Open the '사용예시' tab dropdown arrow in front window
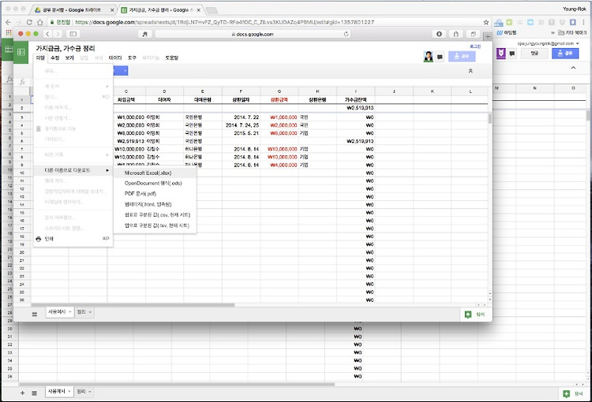Image resolution: width=592 pixels, height=402 pixels. (70, 312)
